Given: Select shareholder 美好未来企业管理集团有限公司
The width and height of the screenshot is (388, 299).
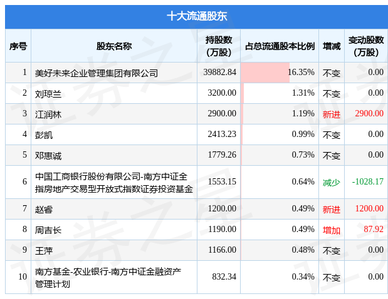Looking at the screenshot, I should click(x=97, y=73).
